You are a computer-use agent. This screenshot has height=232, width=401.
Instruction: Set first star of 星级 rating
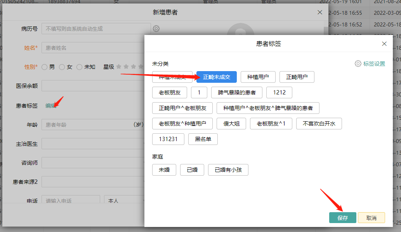pos(119,66)
